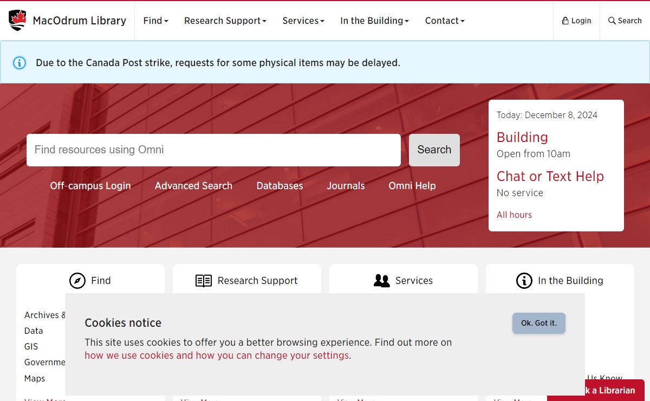This screenshot has width=650, height=401.
Task: Open the Building hours link
Action: tap(522, 137)
